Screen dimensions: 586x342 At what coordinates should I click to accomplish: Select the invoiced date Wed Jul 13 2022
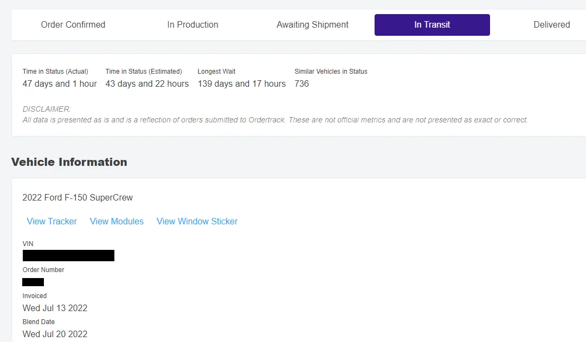tap(55, 308)
